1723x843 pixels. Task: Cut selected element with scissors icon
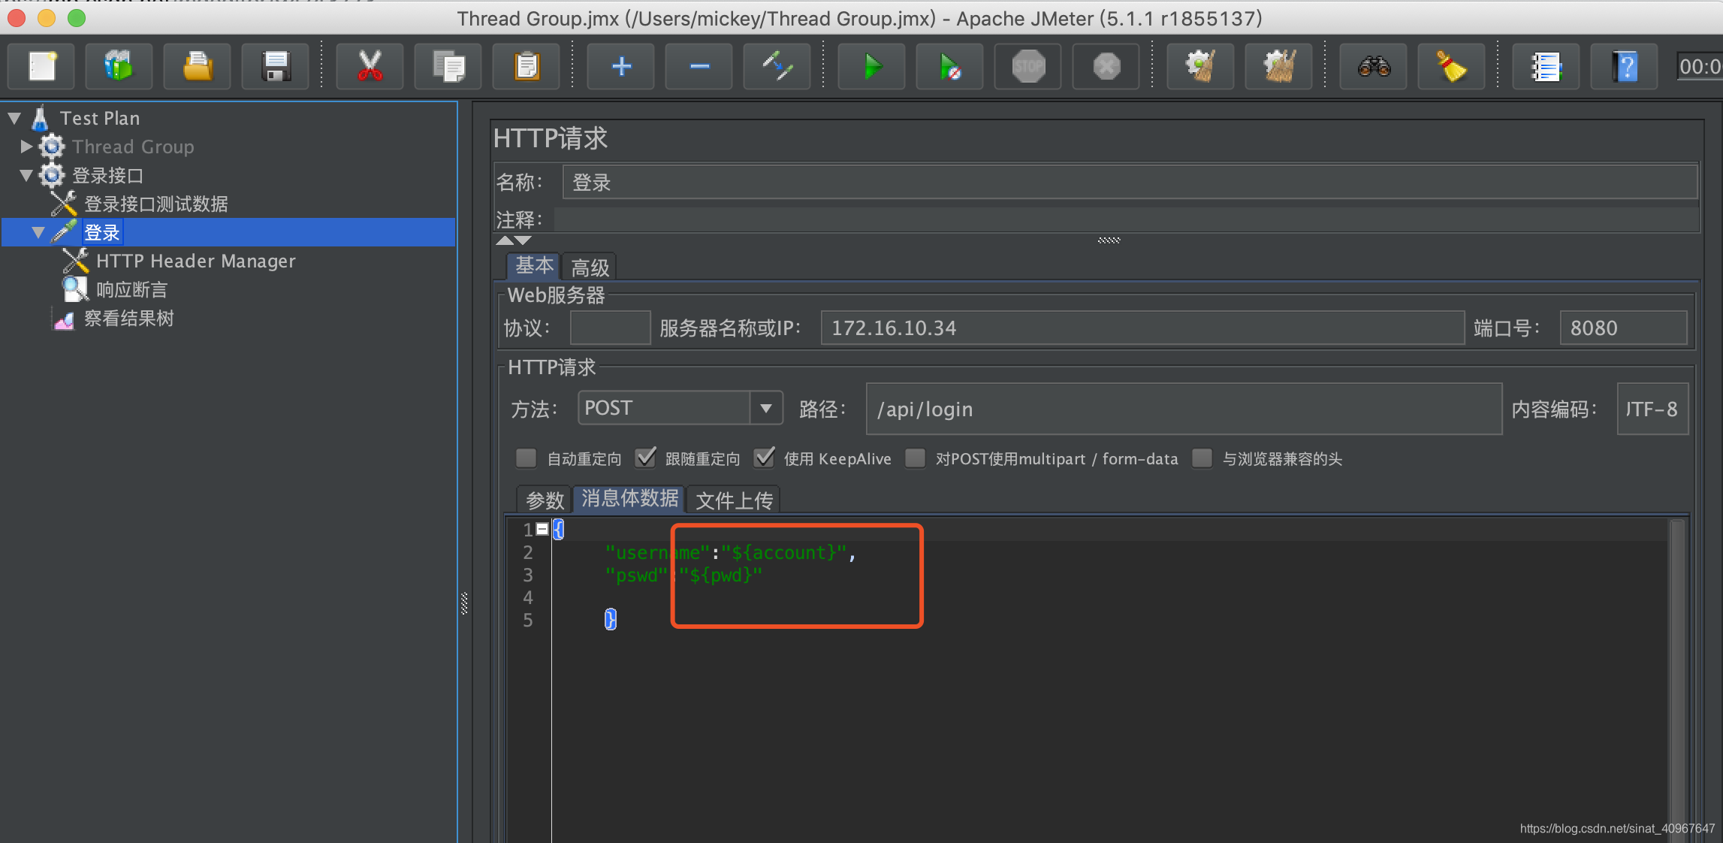click(370, 67)
